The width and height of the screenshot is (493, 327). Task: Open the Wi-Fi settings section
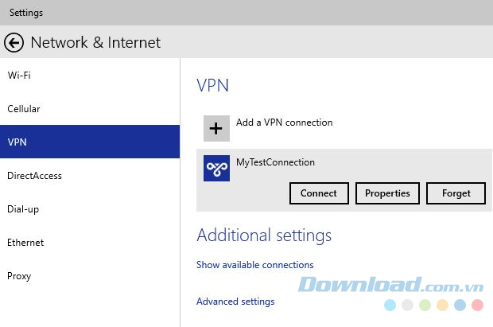tap(19, 76)
